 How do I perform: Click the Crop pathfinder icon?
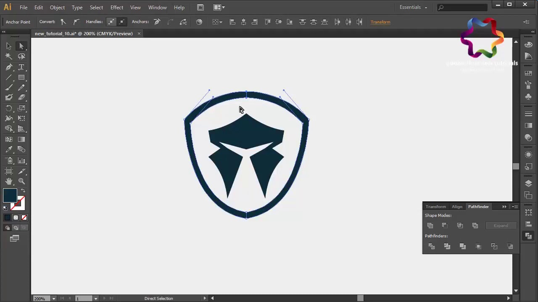478,246
